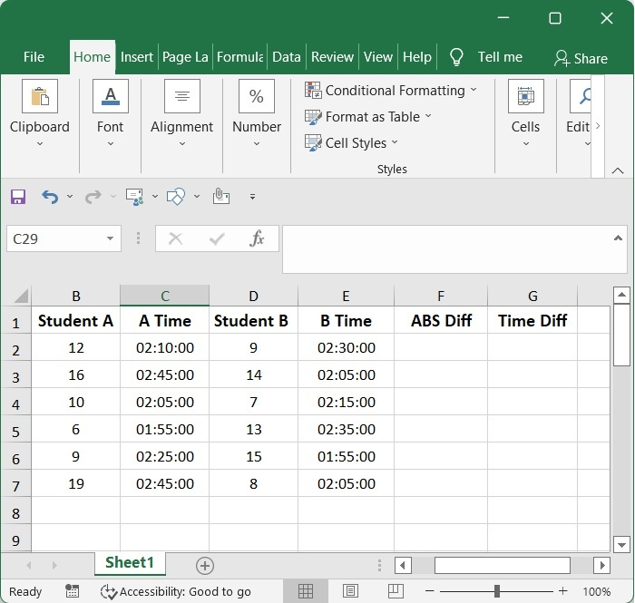Open the Insert ribbon tab

click(137, 57)
